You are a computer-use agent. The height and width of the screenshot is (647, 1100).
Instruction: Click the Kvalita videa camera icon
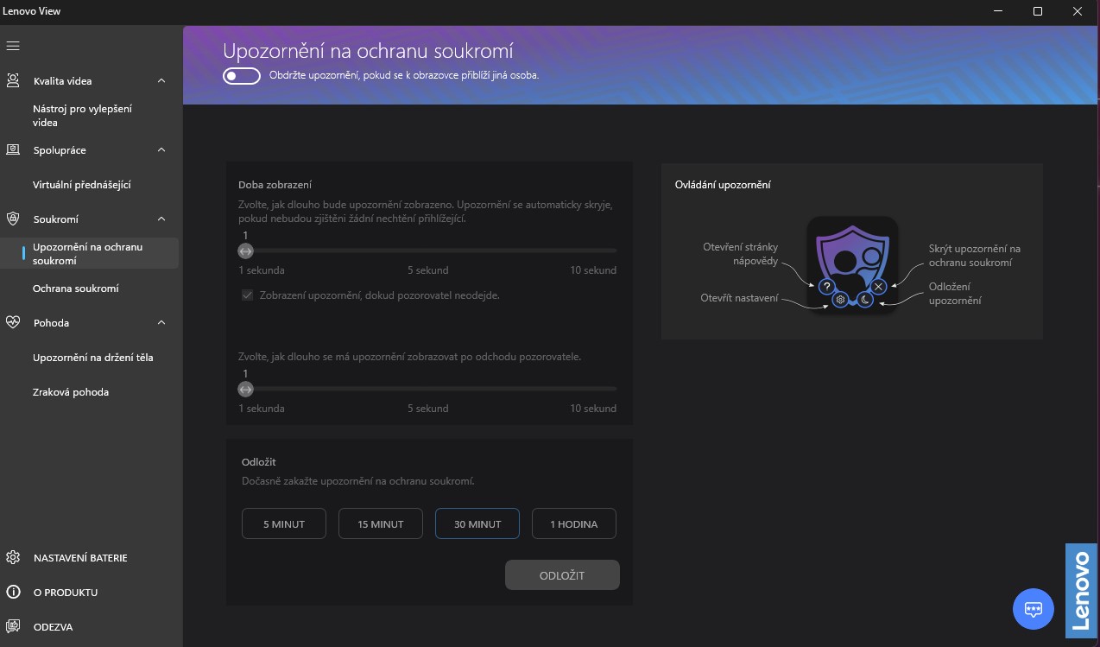[13, 80]
